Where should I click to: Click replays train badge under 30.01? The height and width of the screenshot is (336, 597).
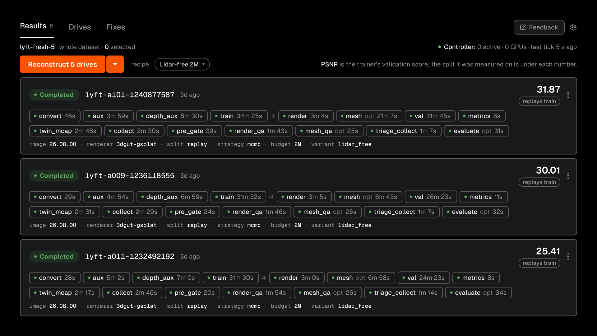(x=539, y=182)
